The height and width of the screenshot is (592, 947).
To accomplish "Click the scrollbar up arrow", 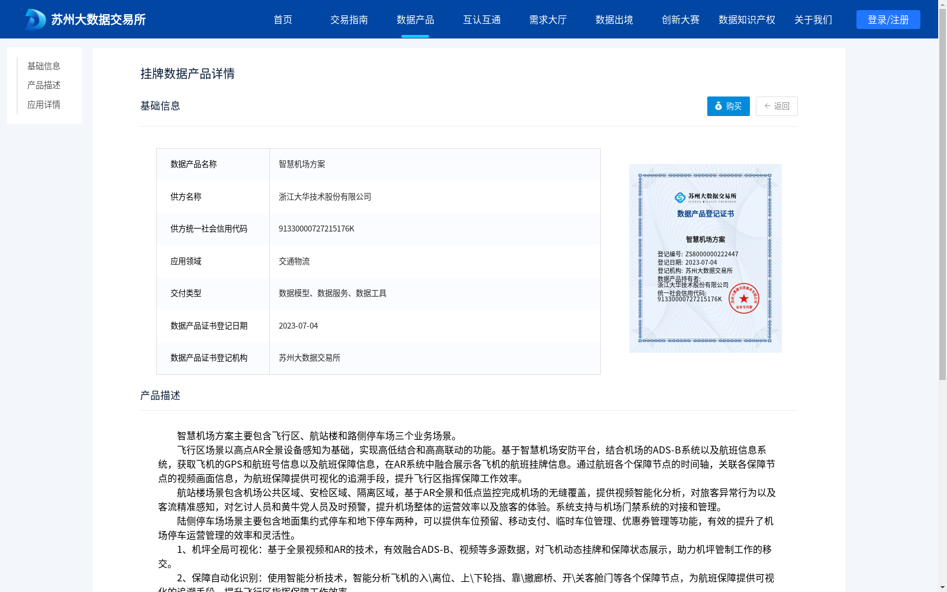I will click(942, 4).
